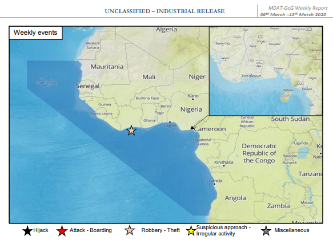Click the Equatorial Guinea label
The image size is (333, 240).
click(x=202, y=142)
